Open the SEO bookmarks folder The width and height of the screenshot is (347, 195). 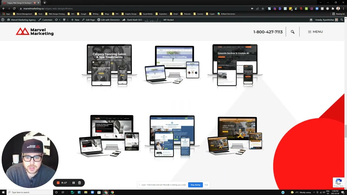pos(71,14)
